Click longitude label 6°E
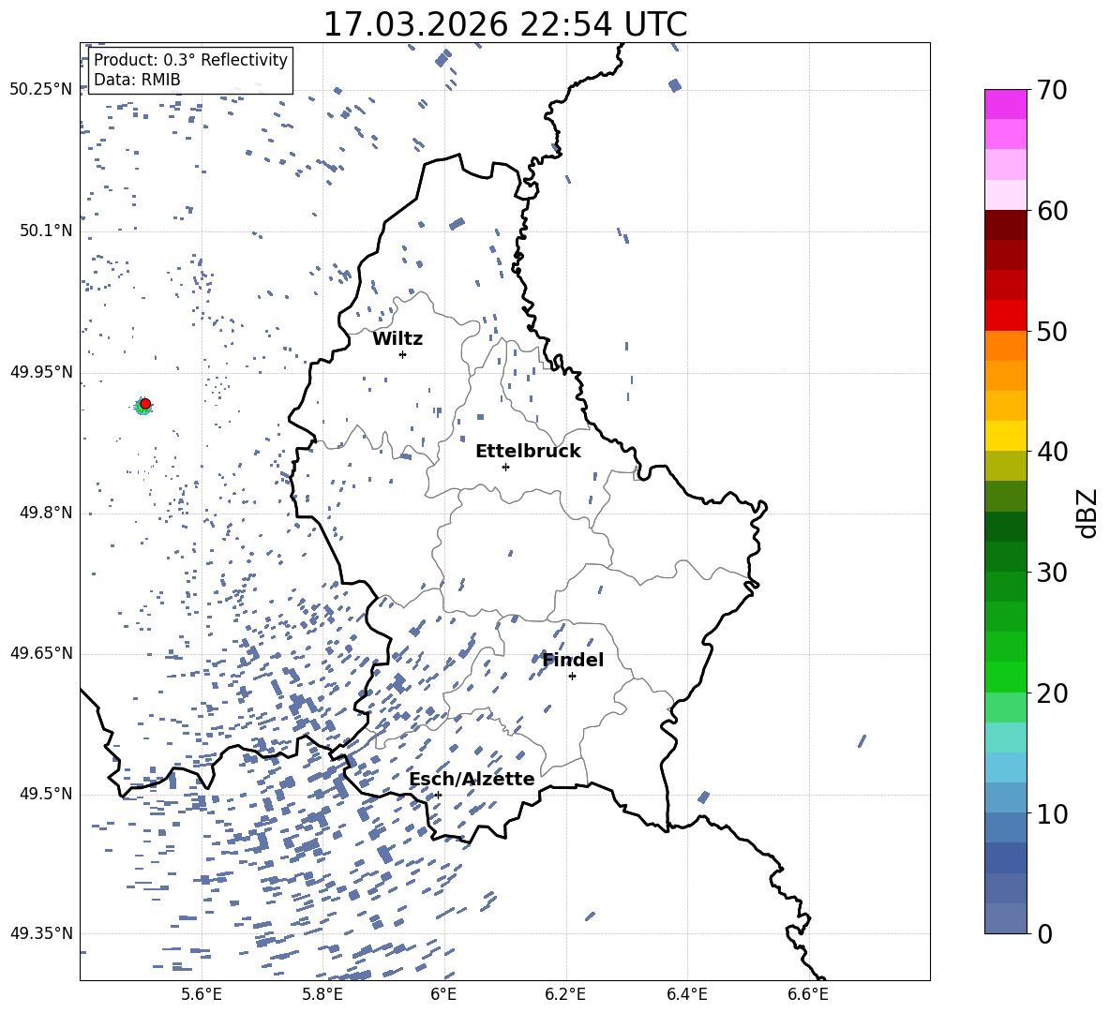 pos(443,994)
